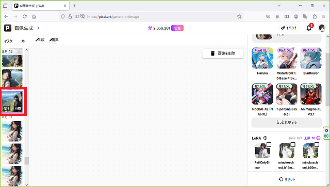Open the highlighted task thumbnail with 4 images
This screenshot has height=187, width=330.
pyautogui.click(x=12, y=102)
